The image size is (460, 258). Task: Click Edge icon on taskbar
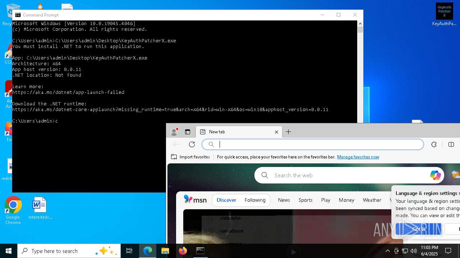(x=148, y=251)
